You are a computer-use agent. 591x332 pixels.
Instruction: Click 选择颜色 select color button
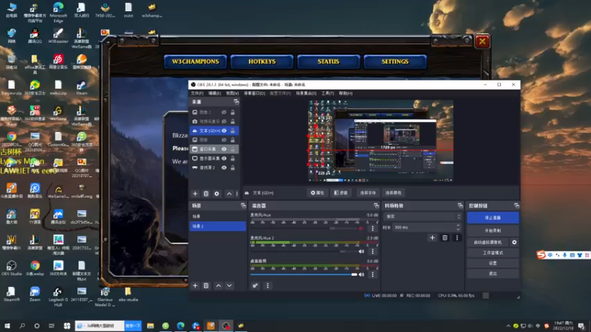[x=393, y=193]
